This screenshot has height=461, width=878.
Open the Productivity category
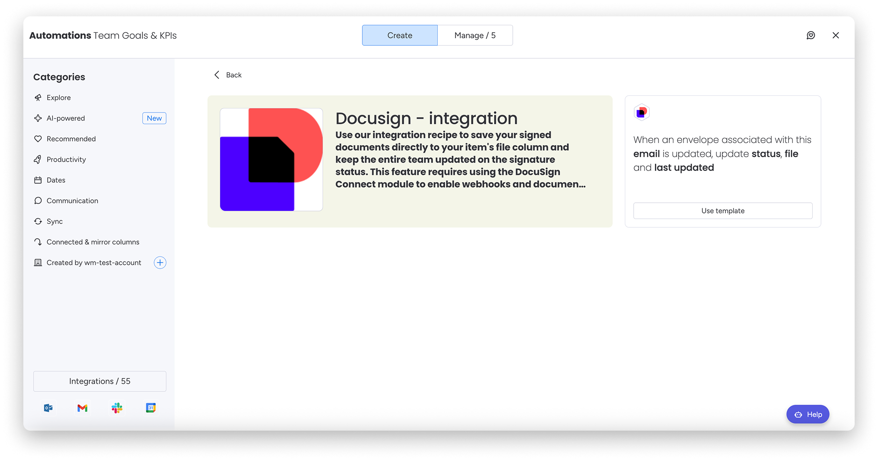pyautogui.click(x=66, y=159)
